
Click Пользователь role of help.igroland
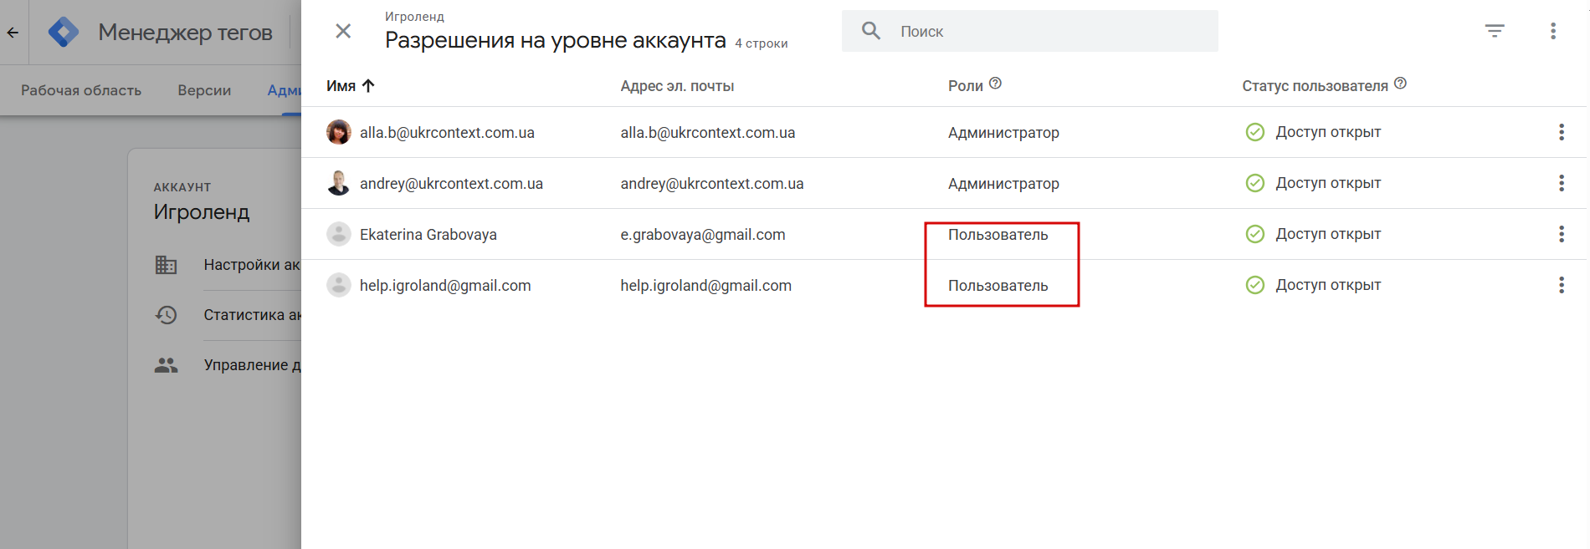[x=998, y=286]
